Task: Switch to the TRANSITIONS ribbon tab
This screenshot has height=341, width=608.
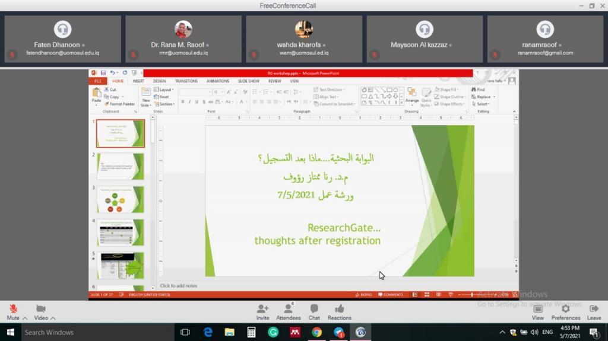Action: click(186, 81)
